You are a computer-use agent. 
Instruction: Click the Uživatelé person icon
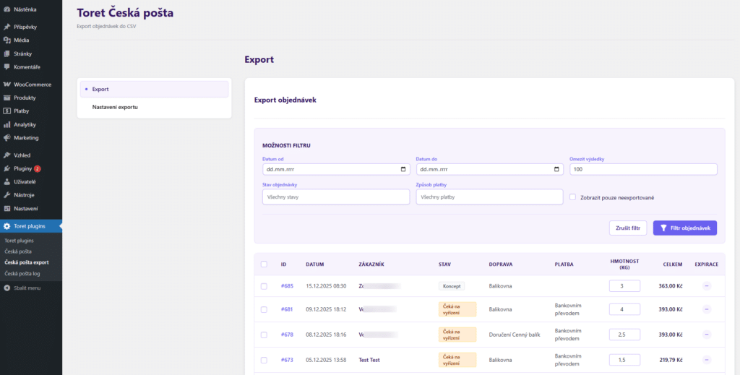(x=7, y=181)
